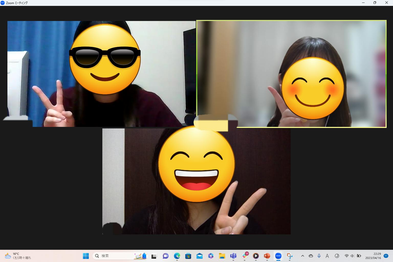393x262 pixels.
Task: Open Task View from the taskbar
Action: (x=154, y=256)
